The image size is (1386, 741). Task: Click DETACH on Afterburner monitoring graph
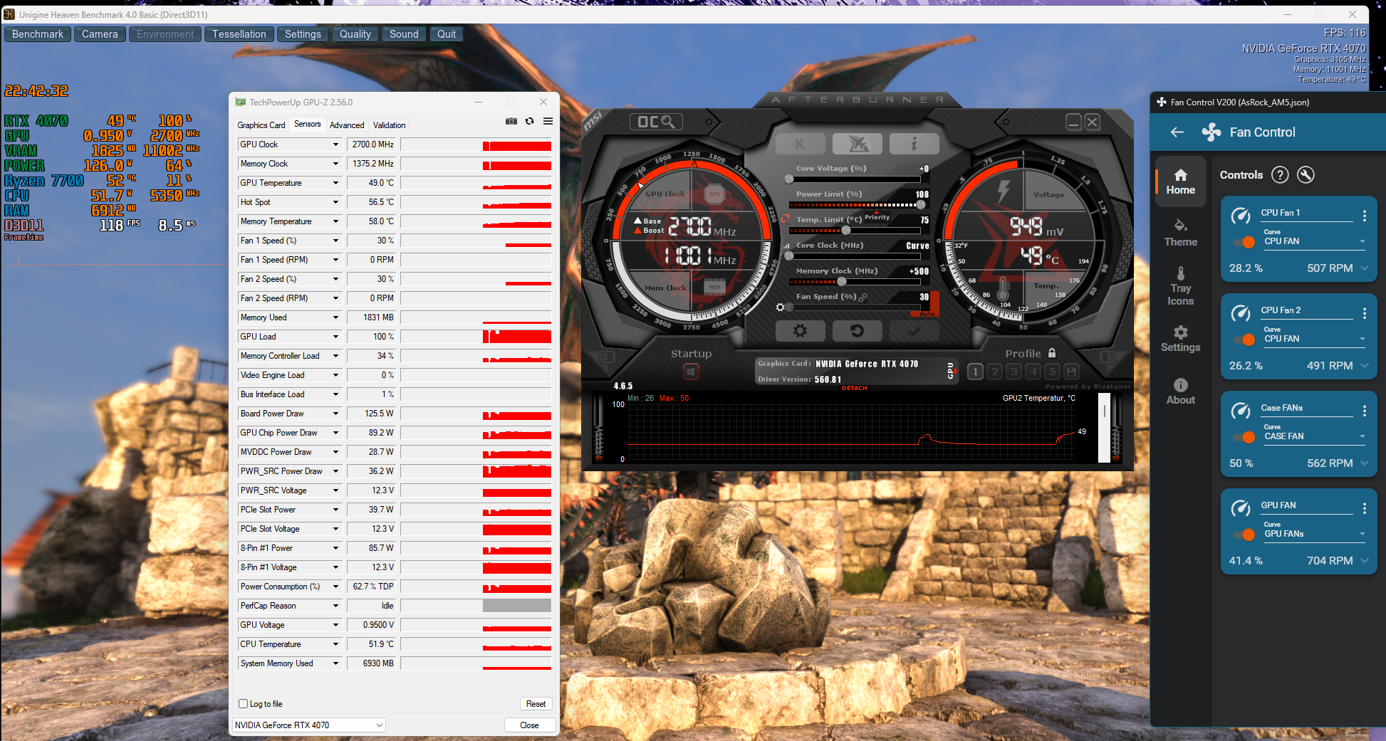coord(854,388)
